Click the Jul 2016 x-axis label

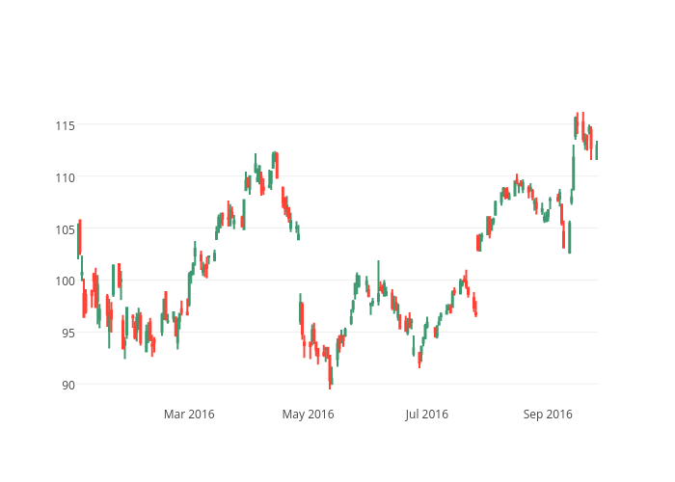[426, 415]
